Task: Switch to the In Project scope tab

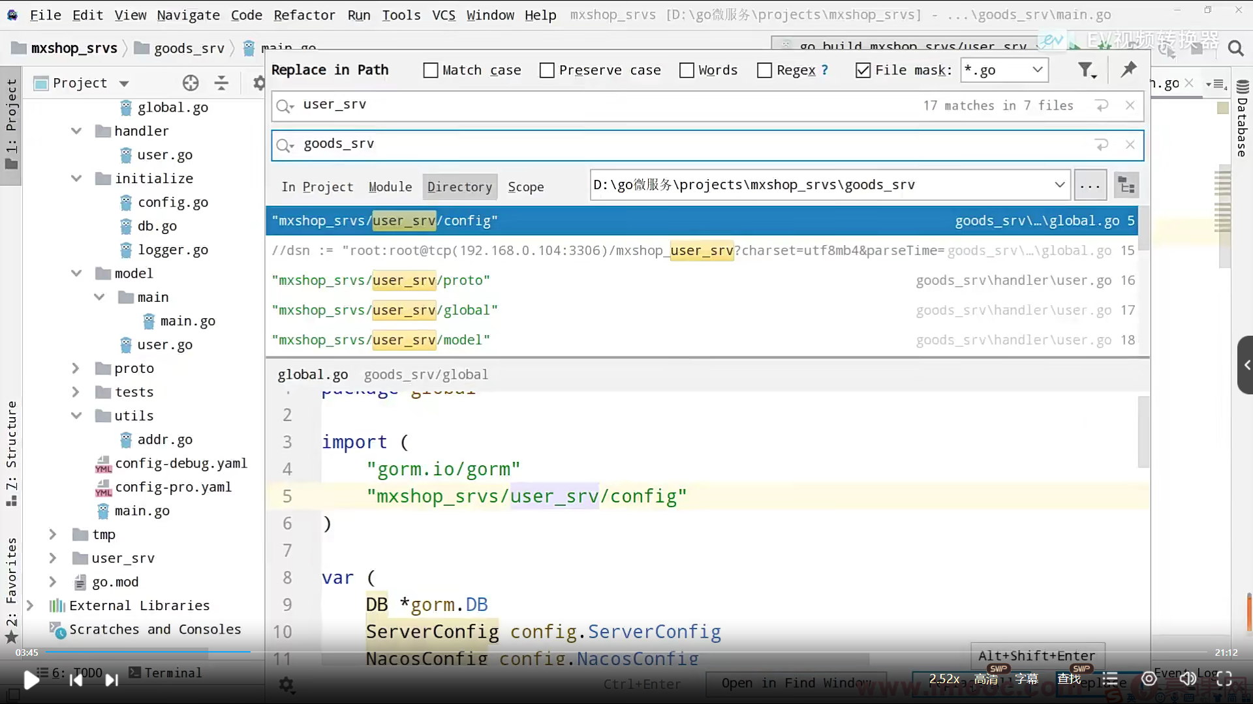Action: (317, 187)
